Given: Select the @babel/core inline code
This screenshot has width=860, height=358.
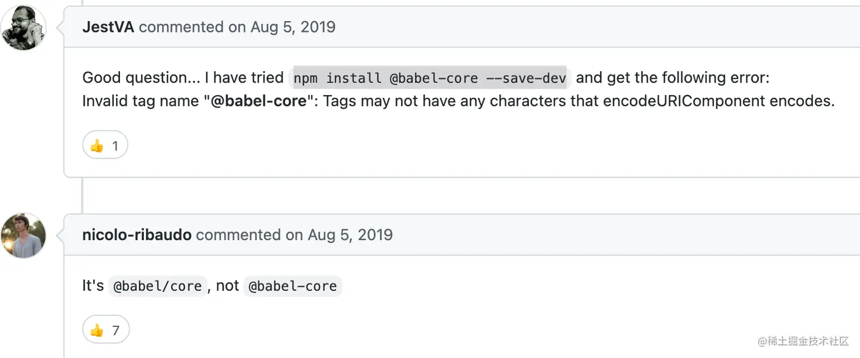Looking at the screenshot, I should (x=158, y=286).
